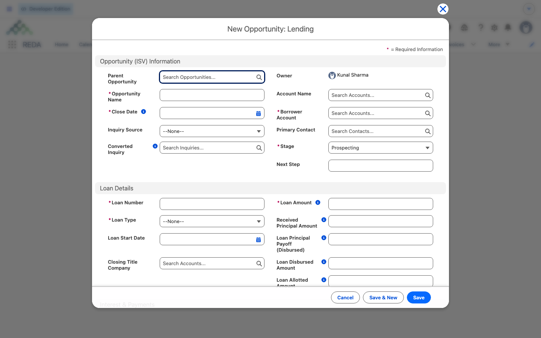Focus the Next Step input field
Screen dimensions: 541x338
pos(381,166)
